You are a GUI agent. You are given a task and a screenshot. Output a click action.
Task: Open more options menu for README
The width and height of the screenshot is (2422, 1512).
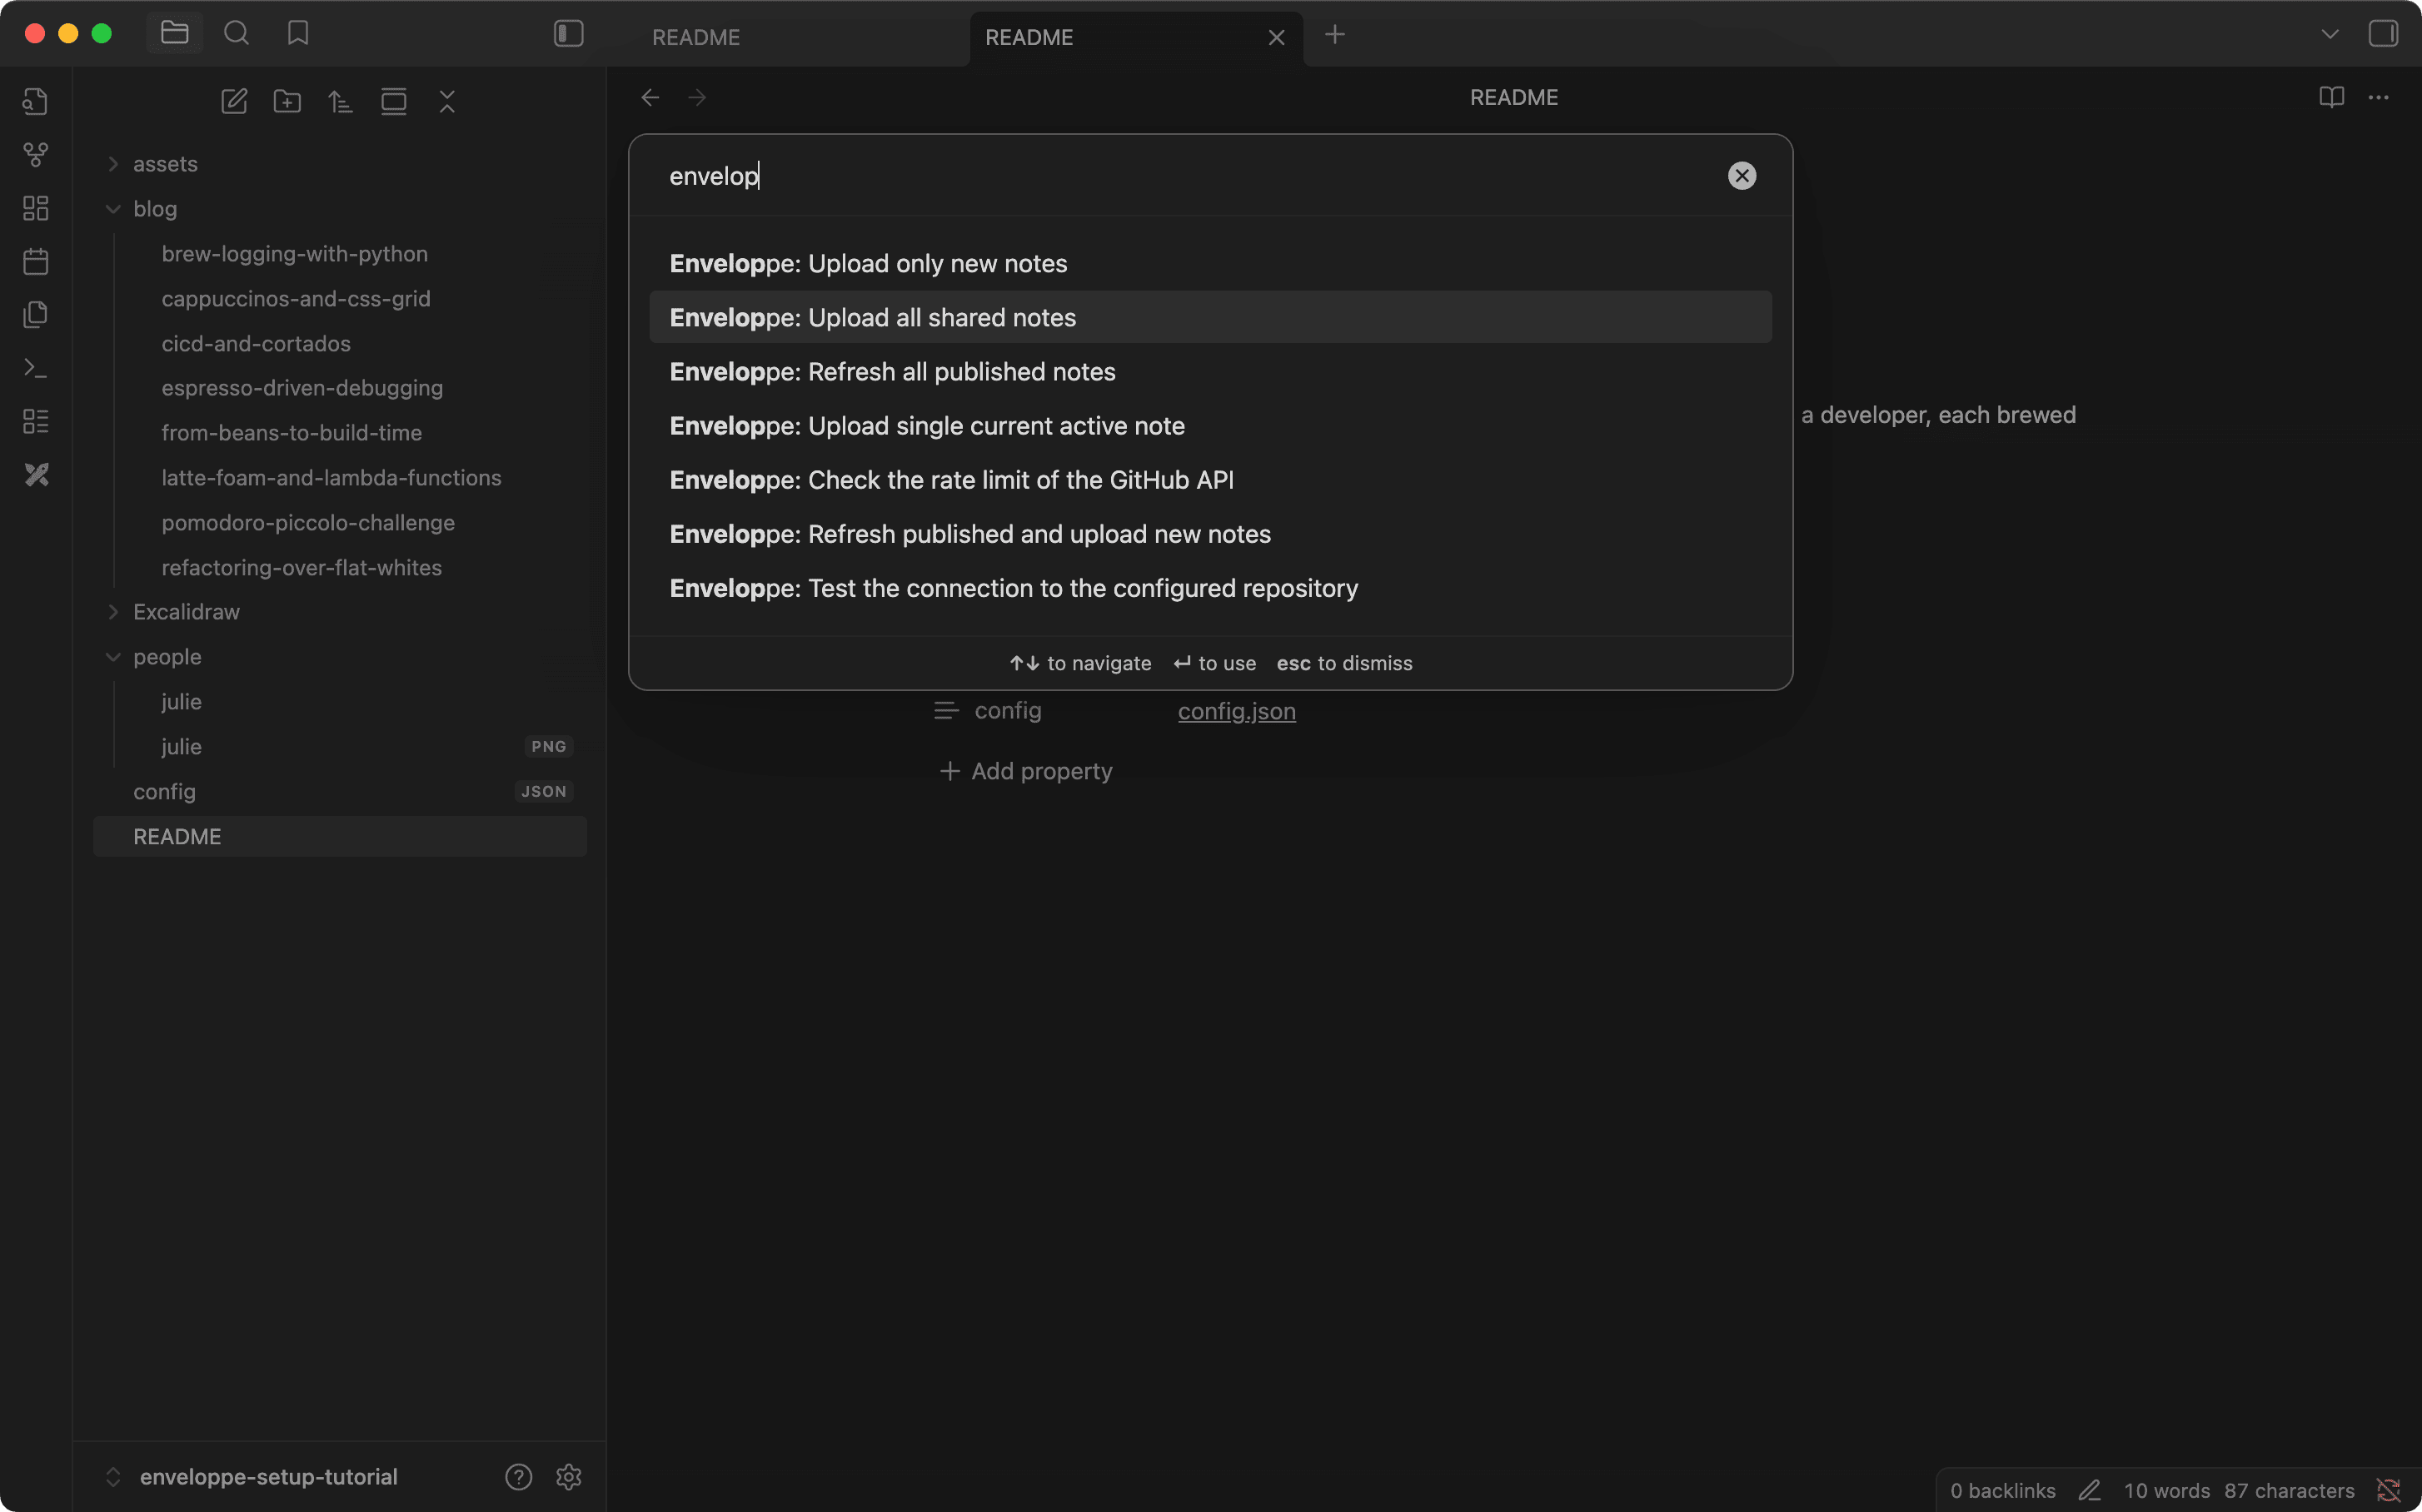[x=2379, y=97]
